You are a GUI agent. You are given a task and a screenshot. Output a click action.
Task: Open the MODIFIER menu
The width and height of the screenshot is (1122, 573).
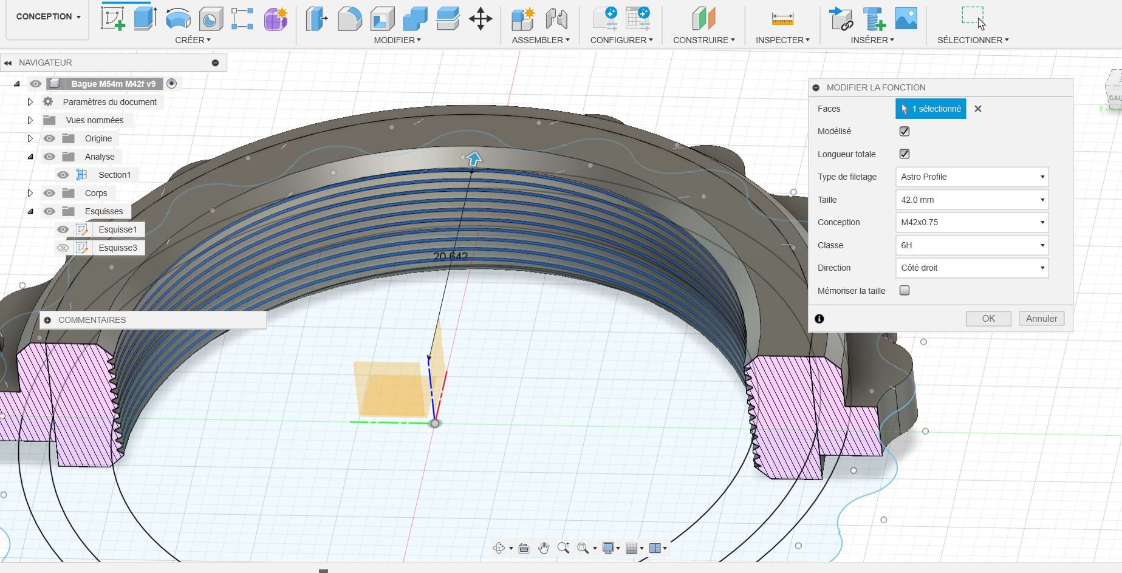point(397,40)
